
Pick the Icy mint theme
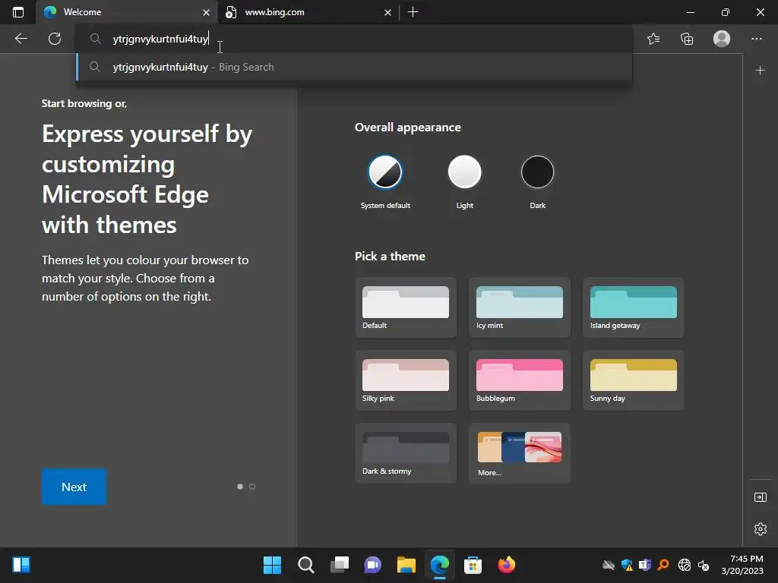point(520,308)
